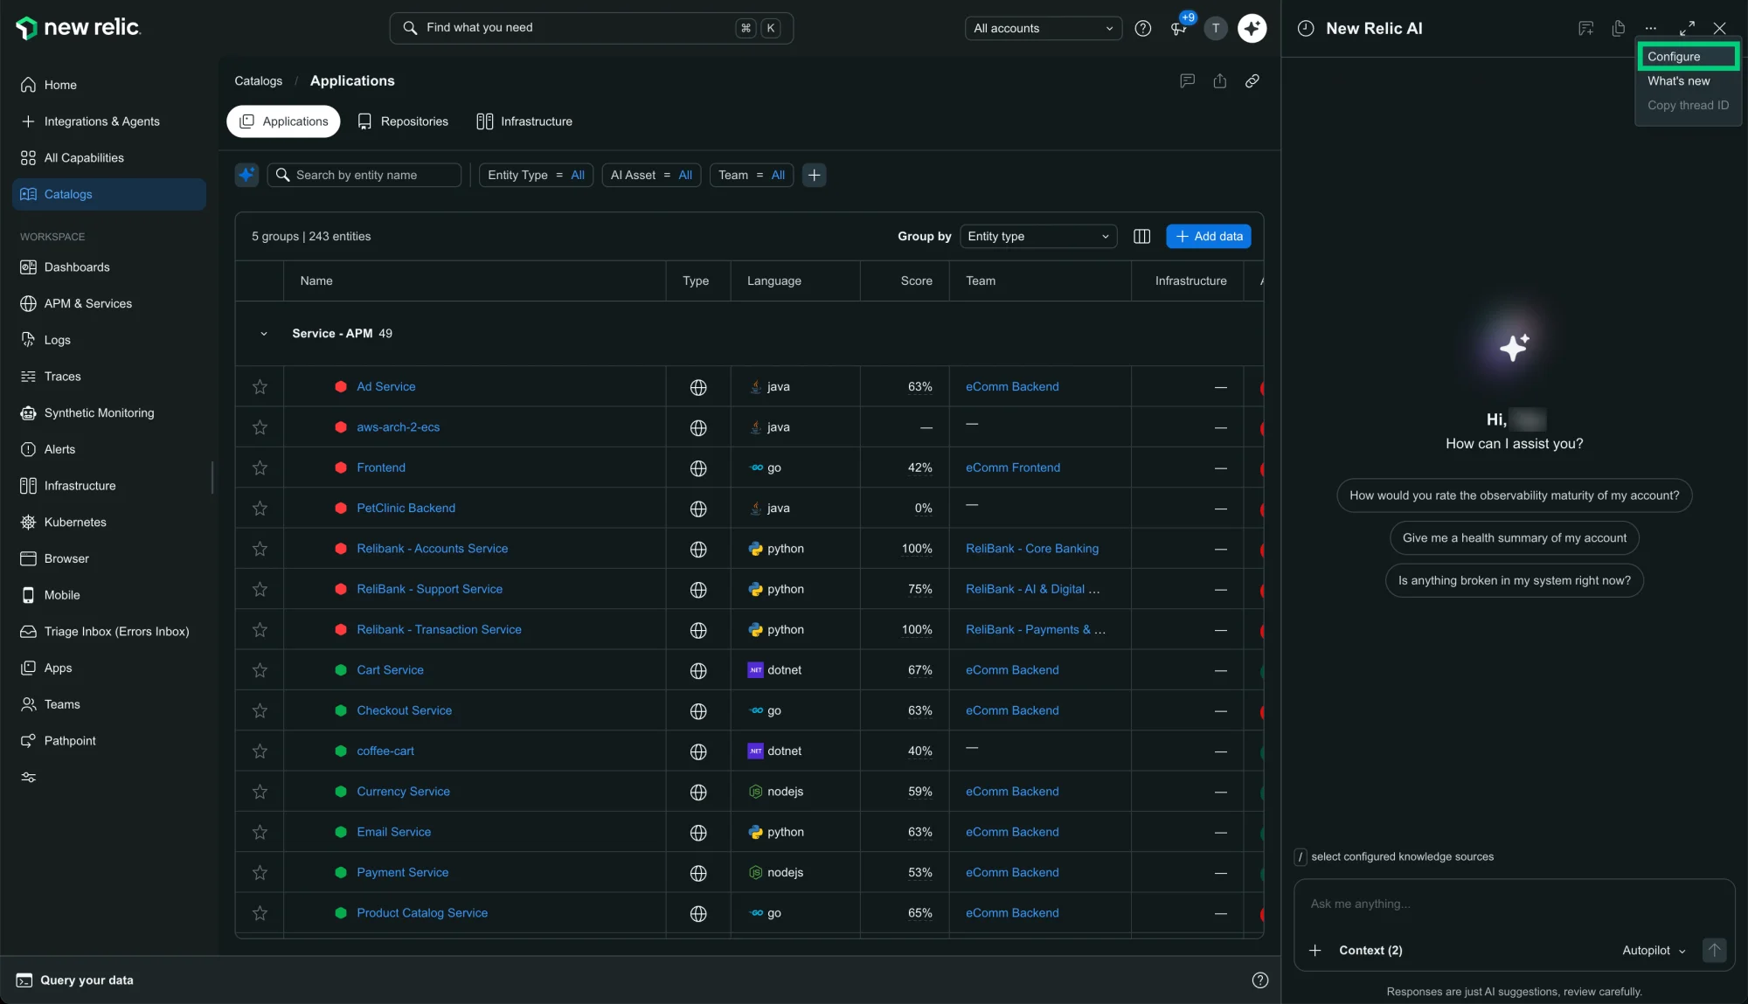1748x1004 pixels.
Task: Click the suggestion 'Give me a health summary of my account'
Action: 1514,537
